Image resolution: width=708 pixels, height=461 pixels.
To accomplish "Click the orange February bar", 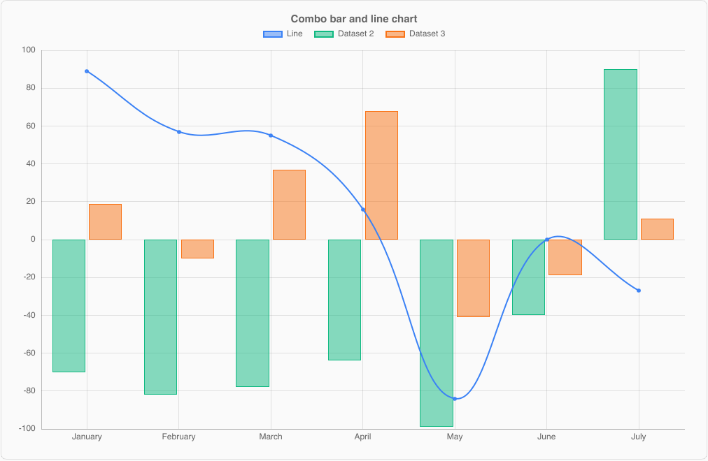I will pos(198,249).
